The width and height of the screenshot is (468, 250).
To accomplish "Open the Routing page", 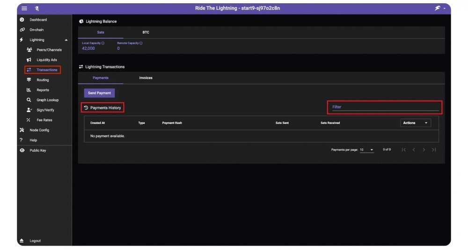I will point(43,80).
